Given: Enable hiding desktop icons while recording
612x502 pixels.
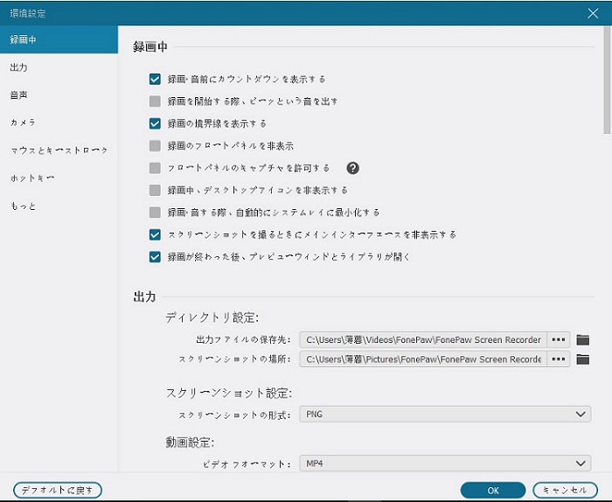Looking at the screenshot, I should click(x=155, y=190).
